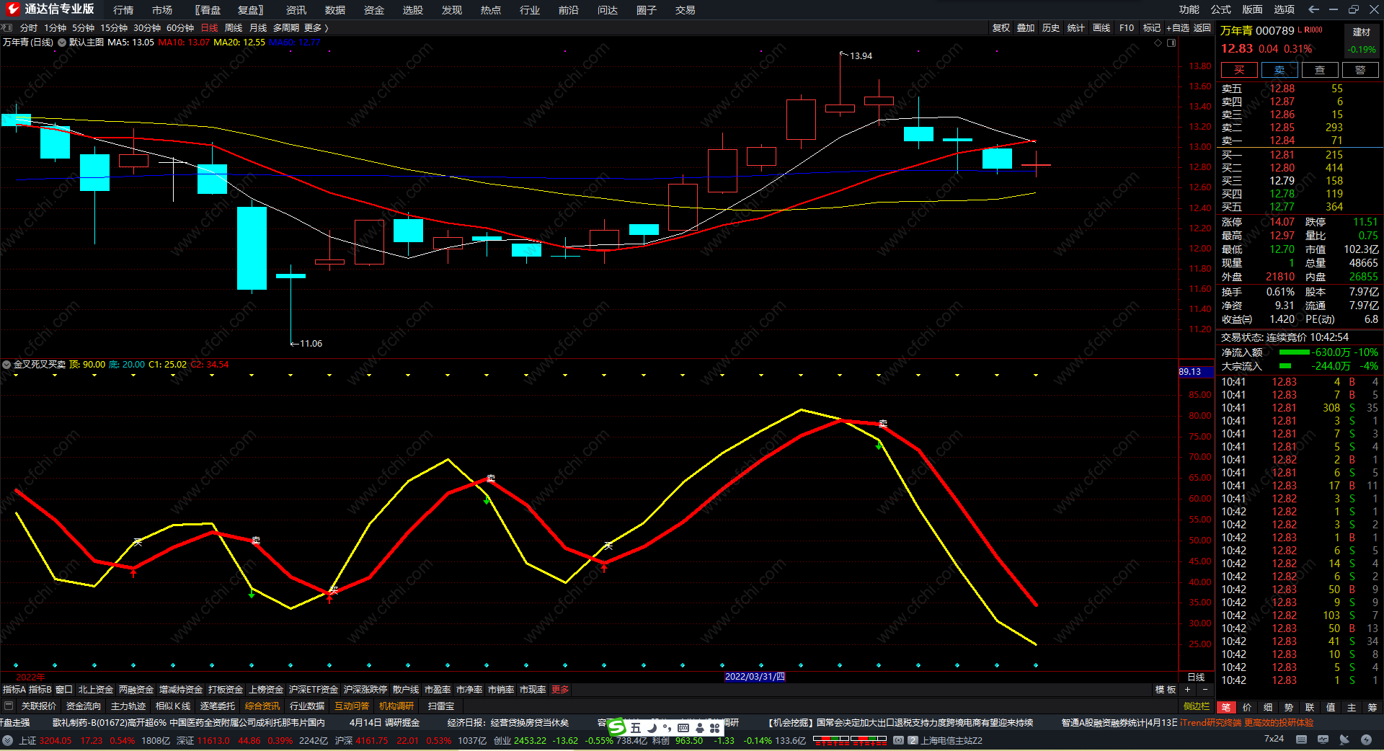Screen dimensions: 1384x751
Task: Select the 15分钟 period
Action: (x=114, y=28)
